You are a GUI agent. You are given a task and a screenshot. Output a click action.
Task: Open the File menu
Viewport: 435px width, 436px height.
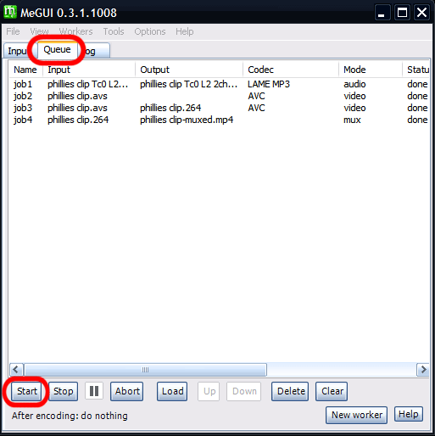tap(13, 31)
